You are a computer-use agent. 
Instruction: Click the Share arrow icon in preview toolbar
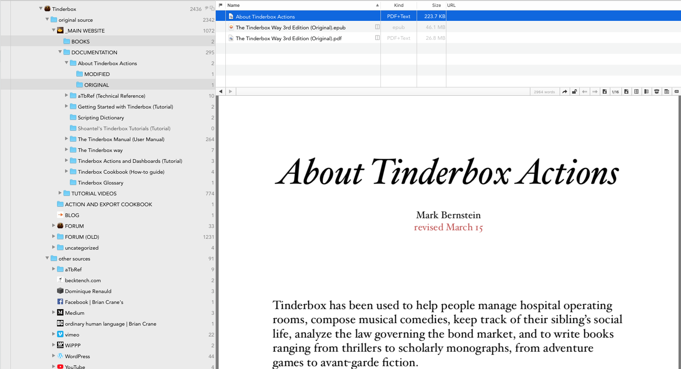tap(564, 92)
